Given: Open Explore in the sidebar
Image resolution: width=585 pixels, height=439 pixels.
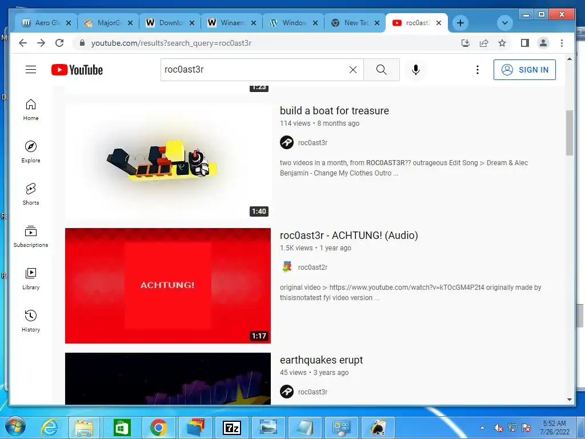Looking at the screenshot, I should (31, 152).
